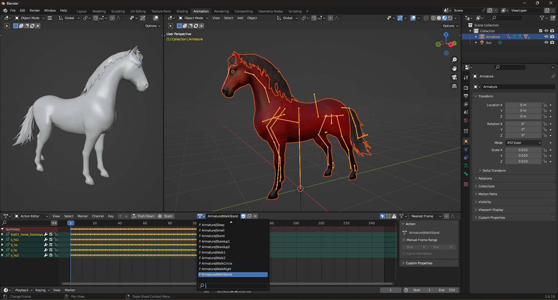558x300 pixels.
Task: Click the zoom magnifier icon in viewport
Action: pyautogui.click(x=454, y=60)
